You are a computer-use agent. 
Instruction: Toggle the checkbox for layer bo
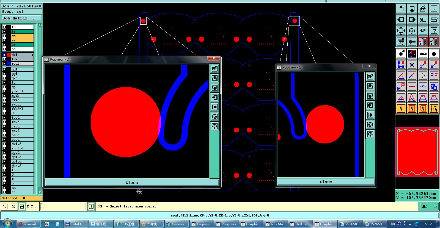coord(4,49)
